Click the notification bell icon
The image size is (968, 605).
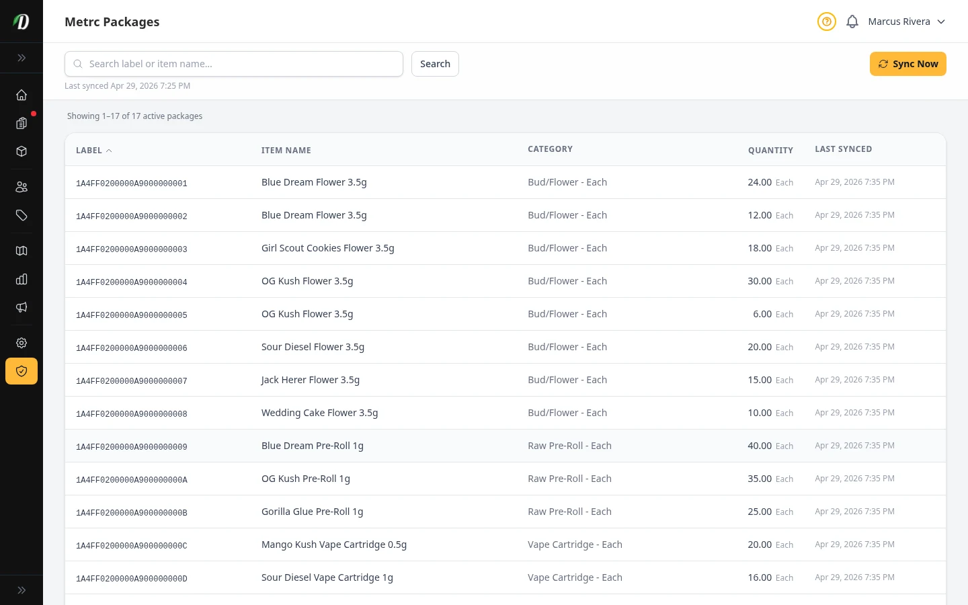click(852, 21)
